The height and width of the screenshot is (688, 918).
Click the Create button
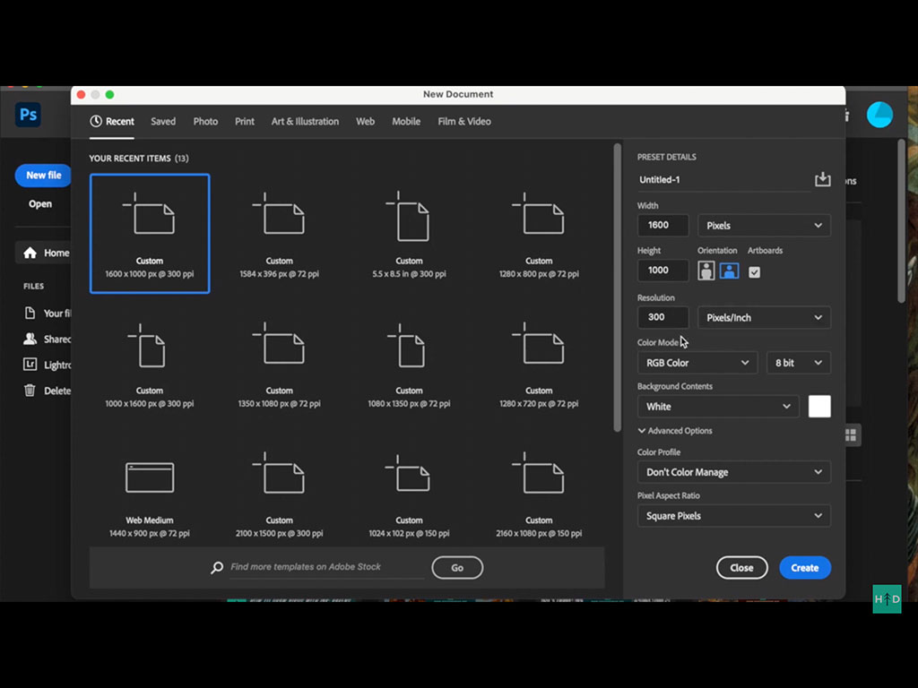804,567
